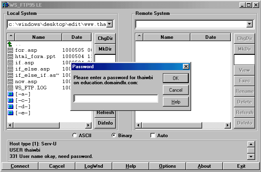
Task: Click OK in the Password dialog
Action: click(x=175, y=78)
